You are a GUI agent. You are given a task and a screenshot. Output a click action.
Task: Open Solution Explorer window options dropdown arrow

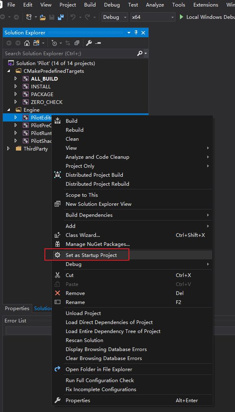(129, 33)
